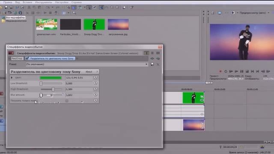Click the High threshold slider
Screen dimensions: 274x154
[51, 89]
